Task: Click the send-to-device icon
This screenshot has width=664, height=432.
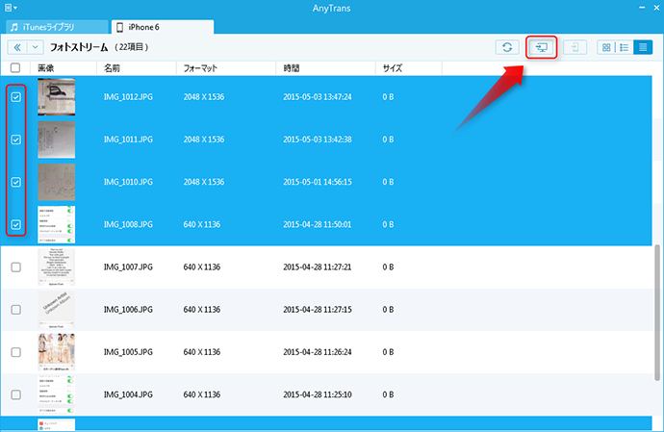Action: click(x=575, y=47)
